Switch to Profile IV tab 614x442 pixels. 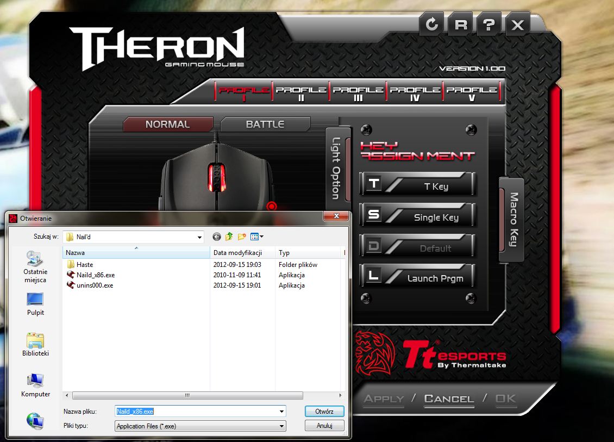pos(415,93)
